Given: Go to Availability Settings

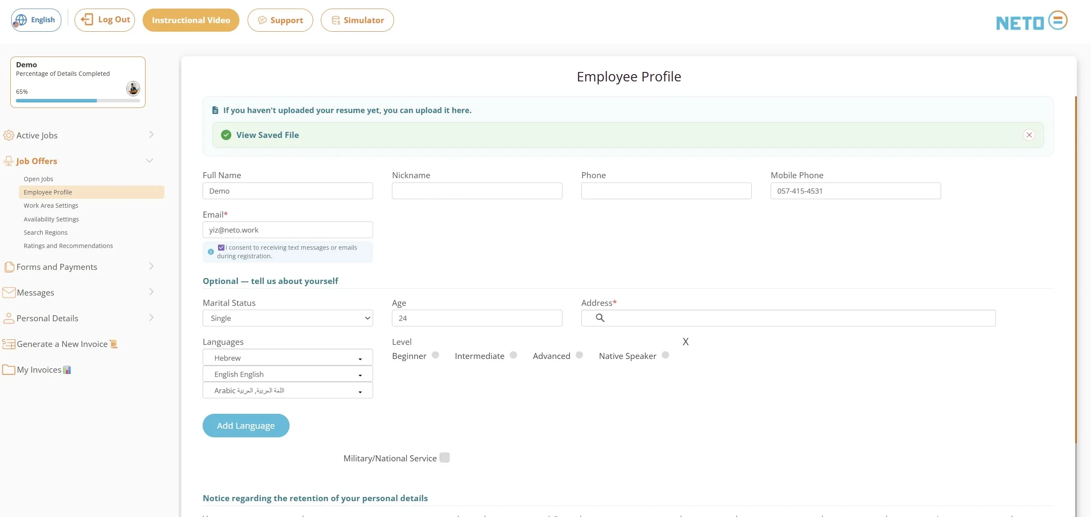Looking at the screenshot, I should pos(51,219).
